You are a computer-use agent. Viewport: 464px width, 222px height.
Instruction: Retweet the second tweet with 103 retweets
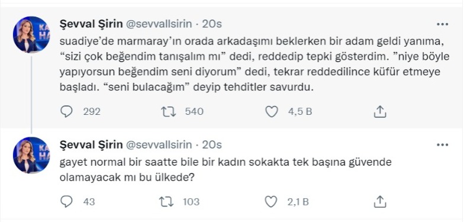[167, 201]
